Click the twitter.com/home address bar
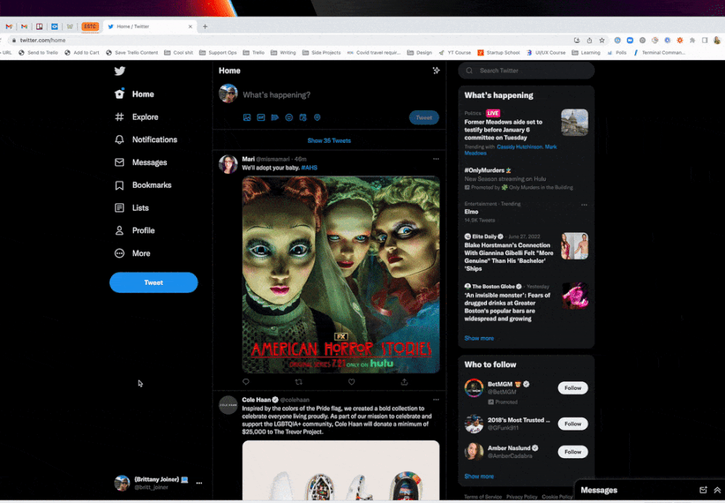 [287, 40]
